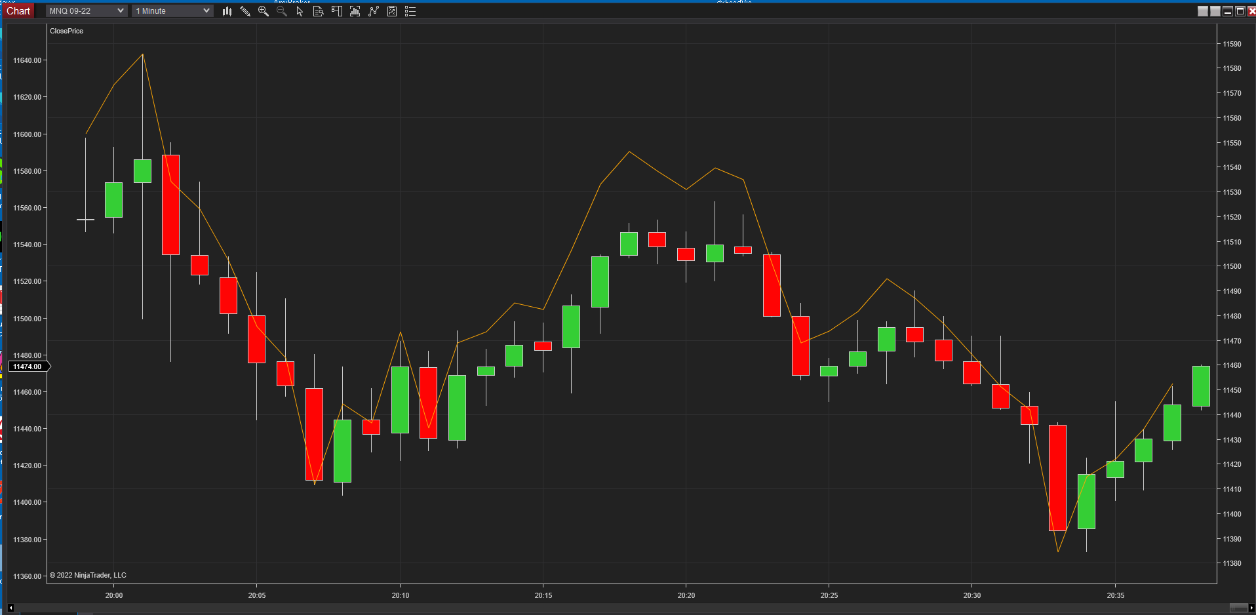Open the Strategies line-nodes icon
This screenshot has height=615, width=1256.
pos(374,11)
